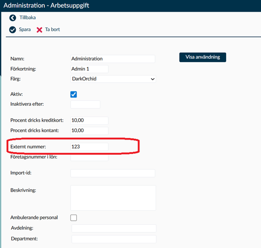
Task: Open the Färg DarkOrchid dropdown
Action: coord(113,79)
